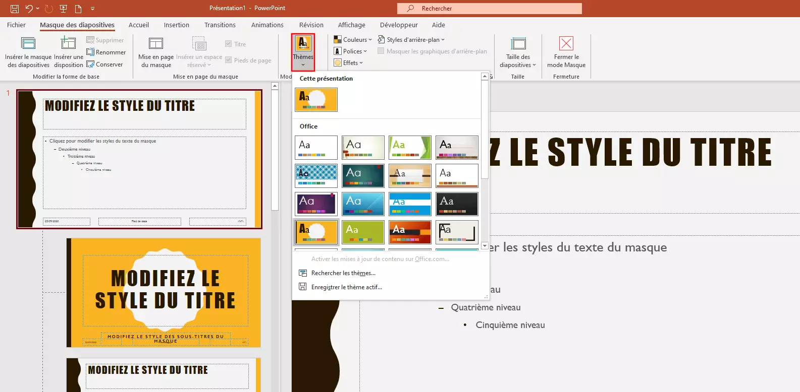Select the third layout thumbnail in pane
Viewport: 800px width, 392px height.
(164, 374)
